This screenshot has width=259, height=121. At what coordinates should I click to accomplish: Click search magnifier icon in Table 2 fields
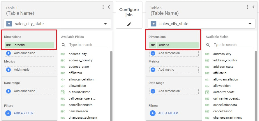208,45
